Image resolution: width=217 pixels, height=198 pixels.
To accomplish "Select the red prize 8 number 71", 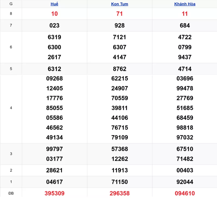I will [x=120, y=14].
